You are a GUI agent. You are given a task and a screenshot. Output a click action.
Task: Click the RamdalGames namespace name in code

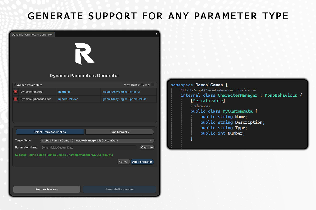(x=209, y=85)
